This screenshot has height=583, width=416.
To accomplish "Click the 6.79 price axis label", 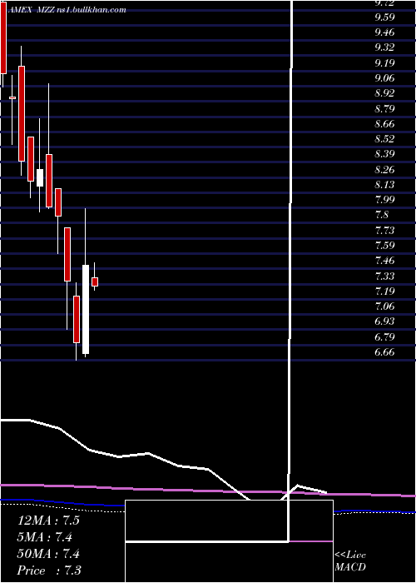I will 384,336.
